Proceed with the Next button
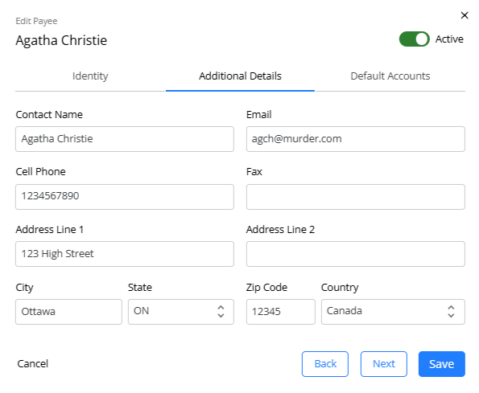Screen dimensions: 479x393 click(384, 364)
